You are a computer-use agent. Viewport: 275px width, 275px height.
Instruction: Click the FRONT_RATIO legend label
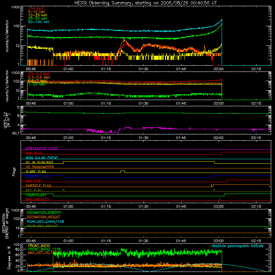coord(39,246)
